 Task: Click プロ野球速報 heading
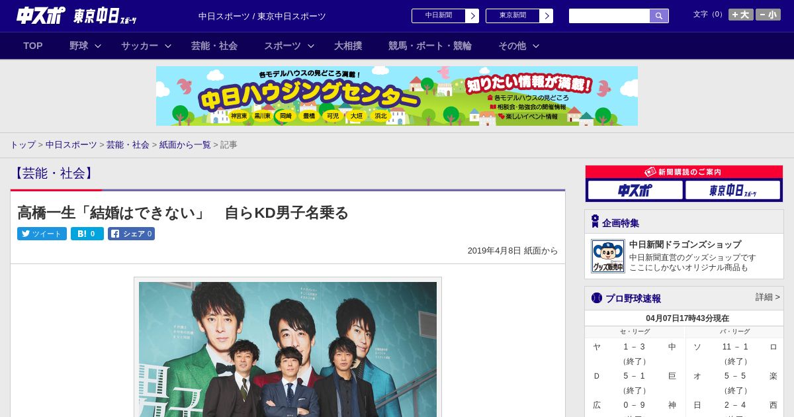click(x=633, y=299)
